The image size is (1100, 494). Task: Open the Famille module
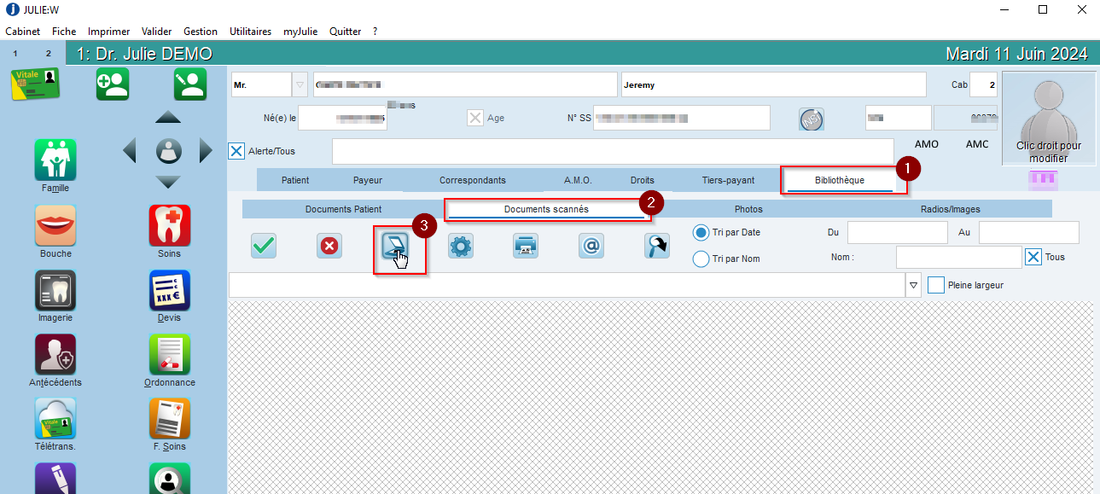55,160
